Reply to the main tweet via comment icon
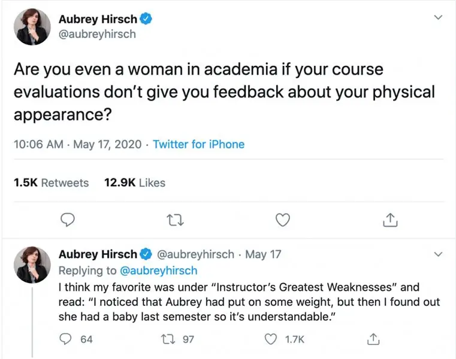This screenshot has width=456, height=359. point(69,221)
